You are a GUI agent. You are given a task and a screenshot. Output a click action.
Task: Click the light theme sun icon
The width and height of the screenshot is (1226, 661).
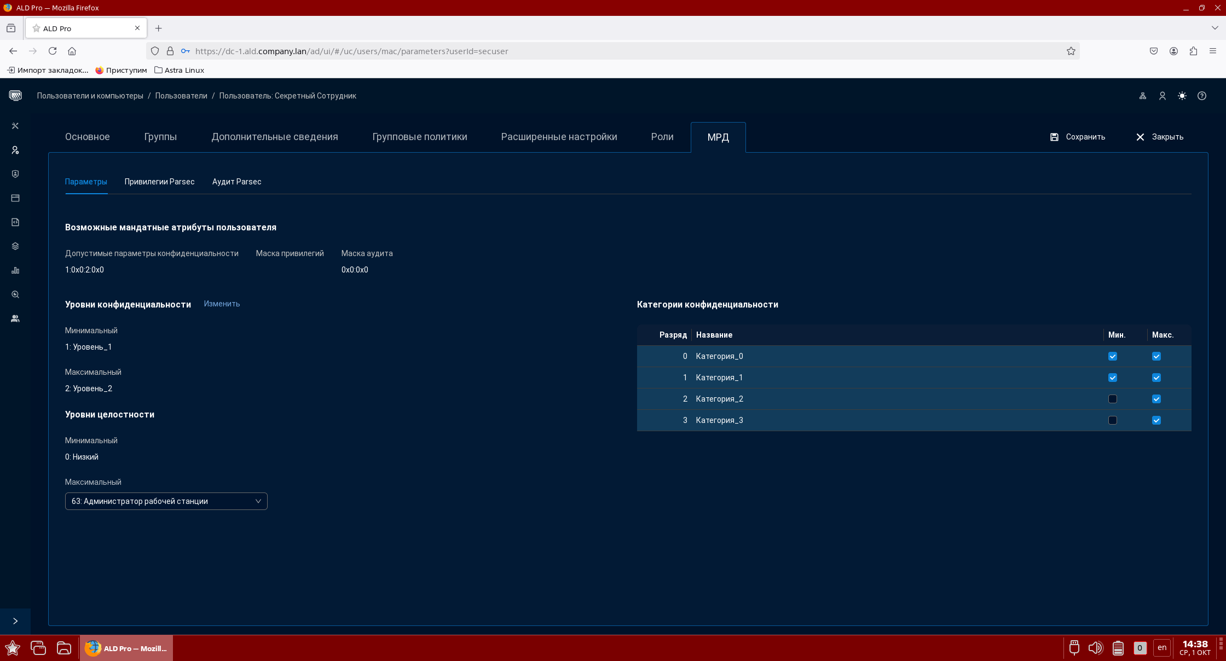(x=1182, y=96)
